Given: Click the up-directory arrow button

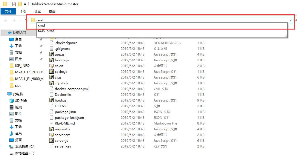Looking at the screenshot, I should click(26, 20).
